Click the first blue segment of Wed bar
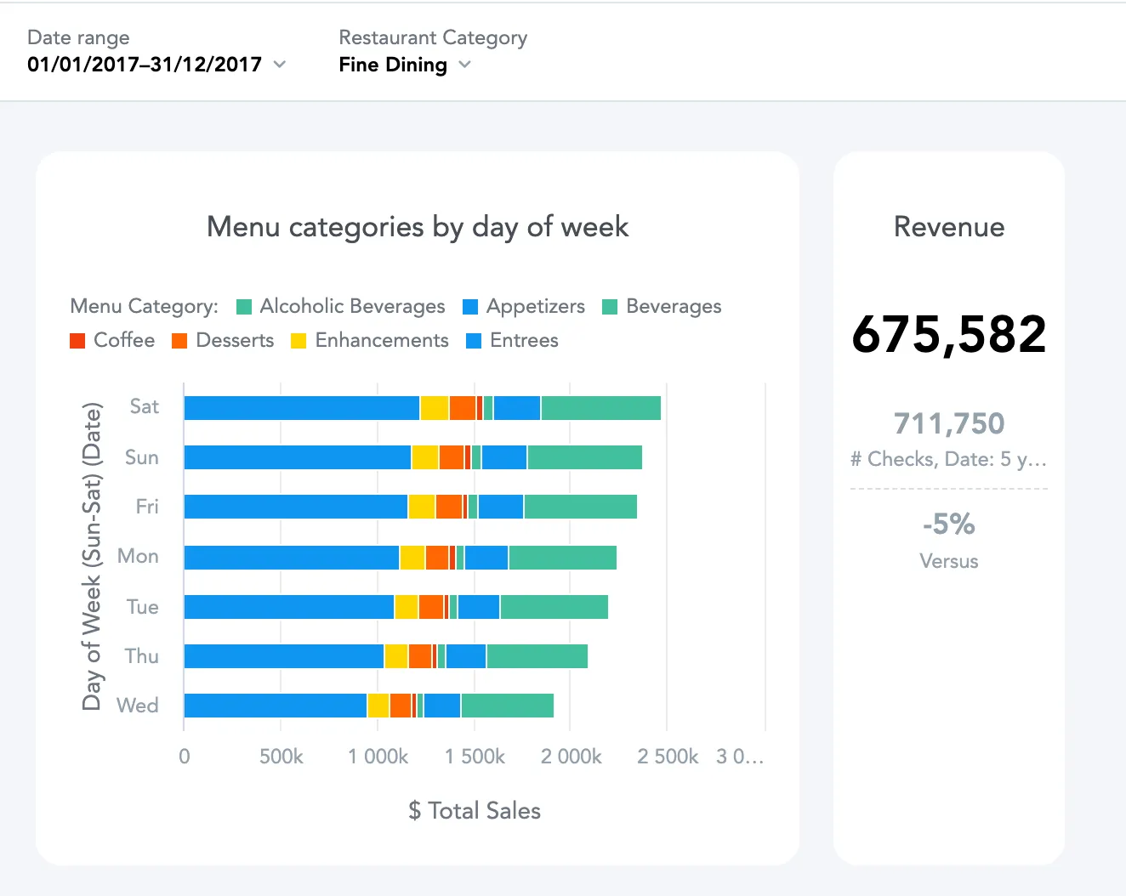Screen dimensions: 1126x896 pos(275,706)
